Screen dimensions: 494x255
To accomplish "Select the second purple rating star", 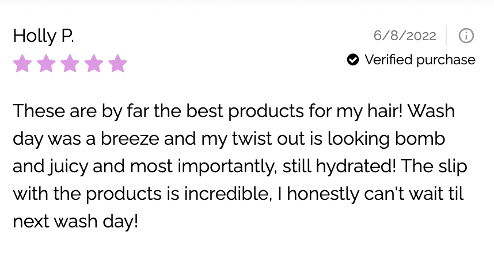I will point(46,63).
